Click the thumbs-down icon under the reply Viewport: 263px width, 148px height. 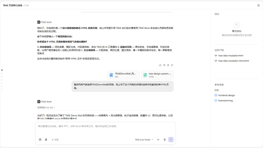click(164, 65)
